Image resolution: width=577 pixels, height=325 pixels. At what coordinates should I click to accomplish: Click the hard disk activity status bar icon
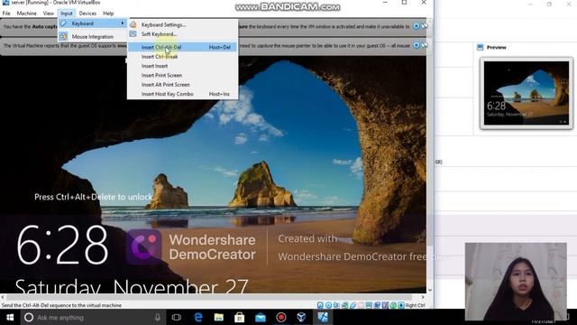(320, 305)
